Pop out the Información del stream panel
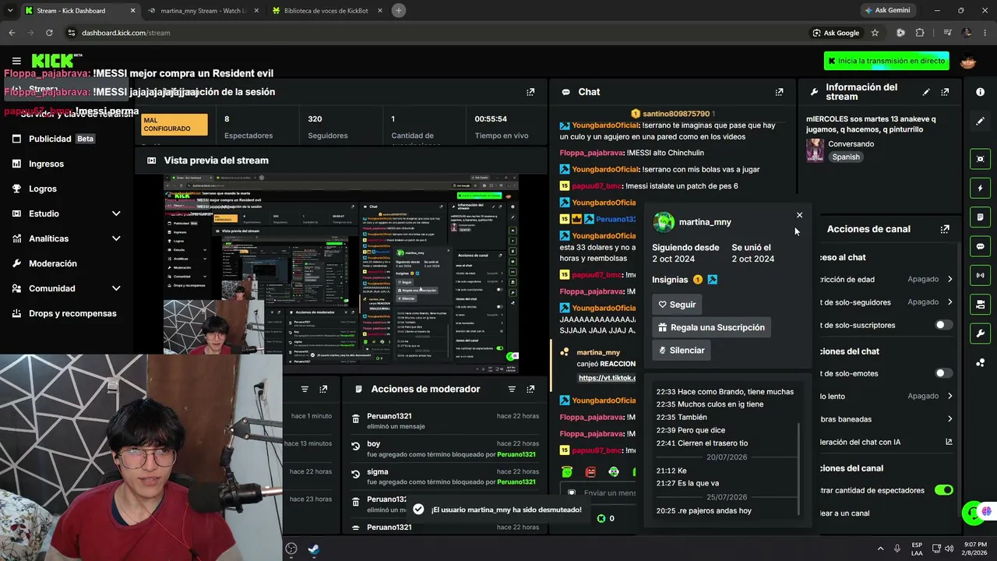 coord(945,92)
